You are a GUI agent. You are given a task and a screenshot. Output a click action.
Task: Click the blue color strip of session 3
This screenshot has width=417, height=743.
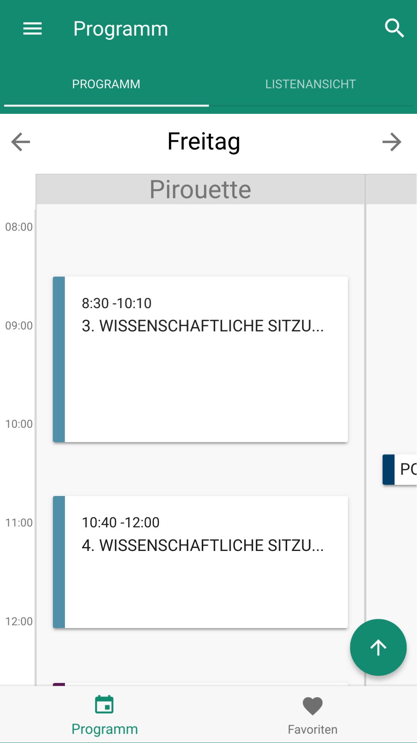pos(59,359)
